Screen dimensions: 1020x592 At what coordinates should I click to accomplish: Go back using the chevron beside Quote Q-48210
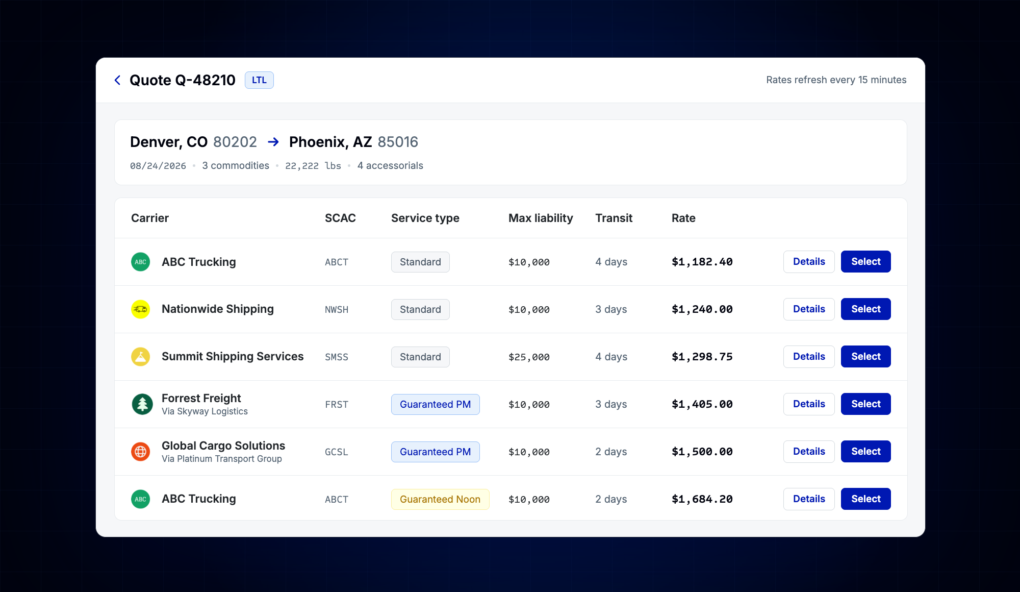click(117, 80)
